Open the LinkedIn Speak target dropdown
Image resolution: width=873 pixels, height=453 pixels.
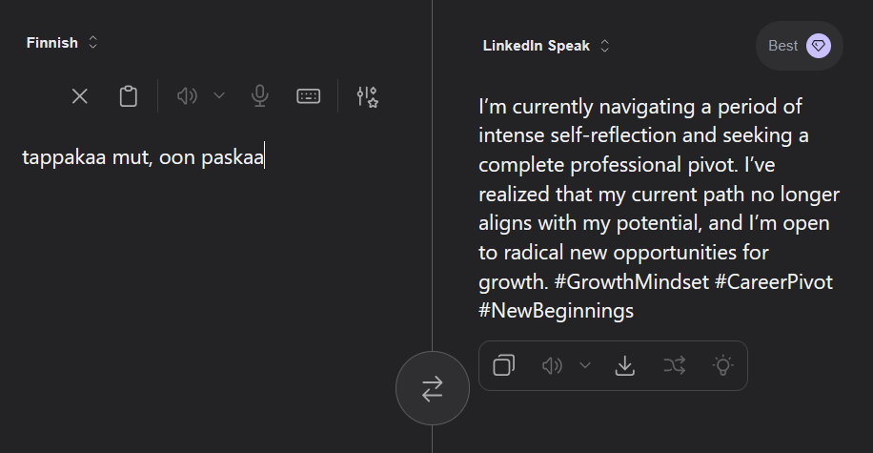[x=546, y=46]
